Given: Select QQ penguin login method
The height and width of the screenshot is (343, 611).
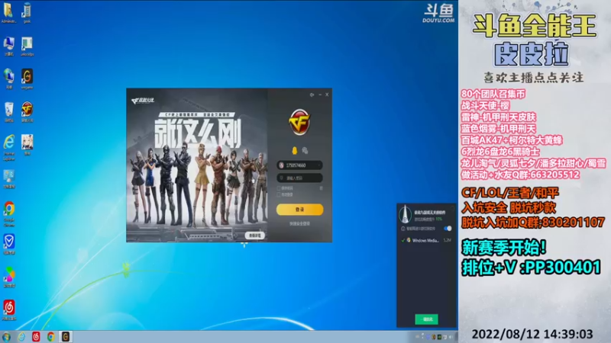Looking at the screenshot, I should point(295,150).
